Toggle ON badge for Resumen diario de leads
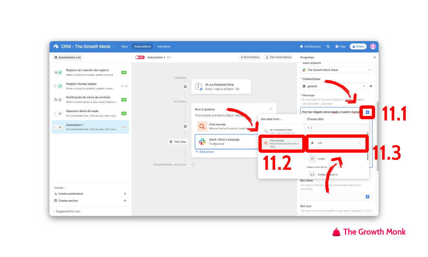This screenshot has width=428, height=257. (x=124, y=113)
